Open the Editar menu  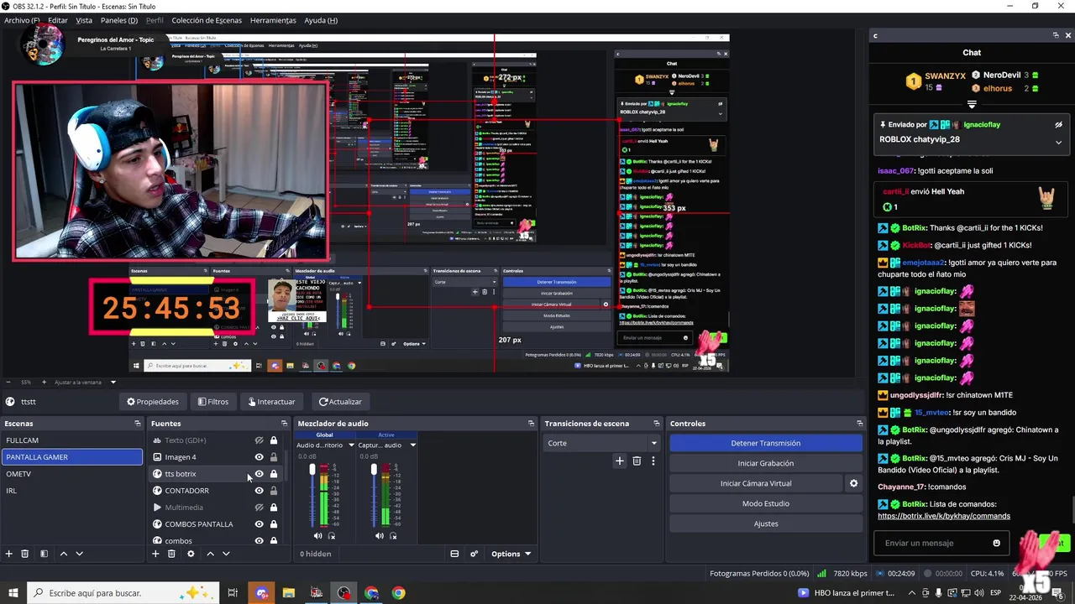pyautogui.click(x=58, y=20)
